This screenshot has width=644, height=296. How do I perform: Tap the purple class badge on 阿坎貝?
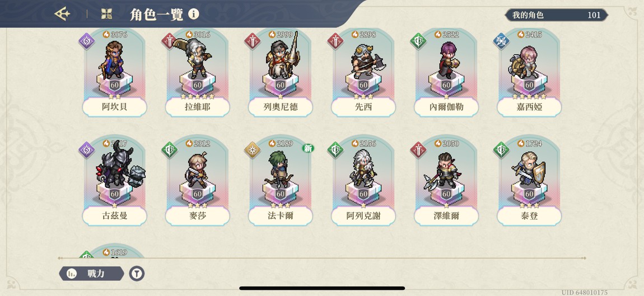coord(87,41)
